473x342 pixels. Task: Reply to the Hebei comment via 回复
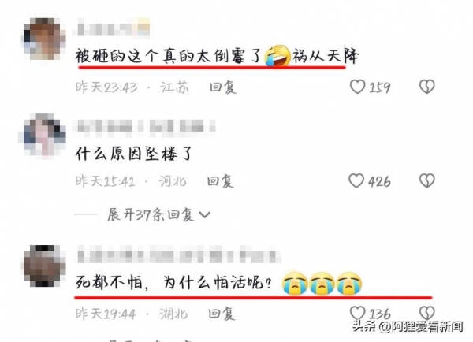click(x=220, y=181)
